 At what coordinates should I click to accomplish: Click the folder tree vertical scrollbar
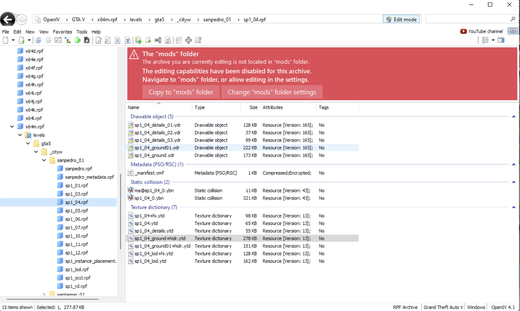point(120,211)
